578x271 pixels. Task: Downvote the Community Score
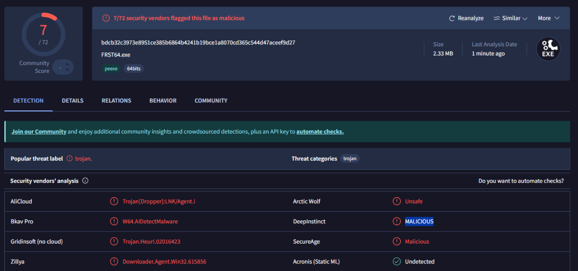[68, 70]
